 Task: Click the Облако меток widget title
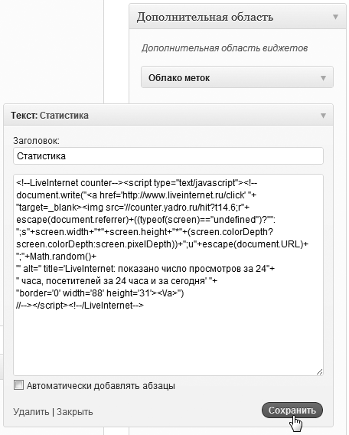coord(179,78)
